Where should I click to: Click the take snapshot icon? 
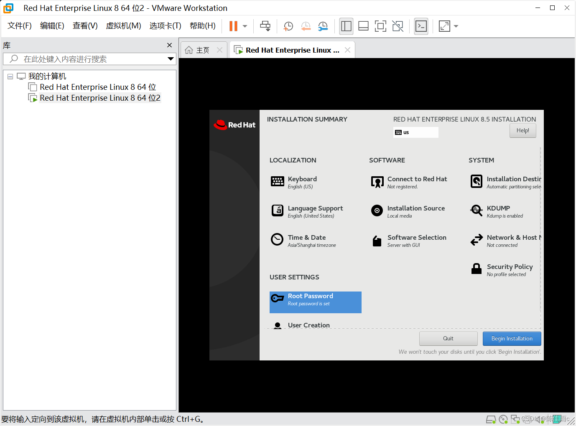click(288, 26)
